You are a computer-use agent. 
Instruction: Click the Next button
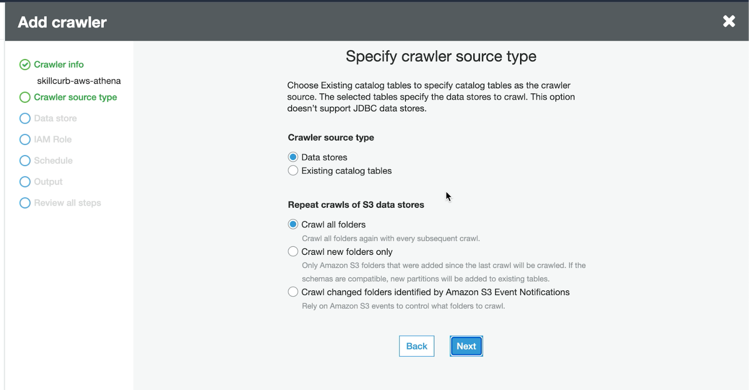(x=466, y=346)
